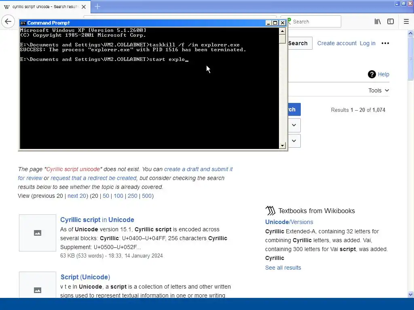This screenshot has width=414, height=310.
Task: Expand the lower search options chevron
Action: (x=294, y=141)
